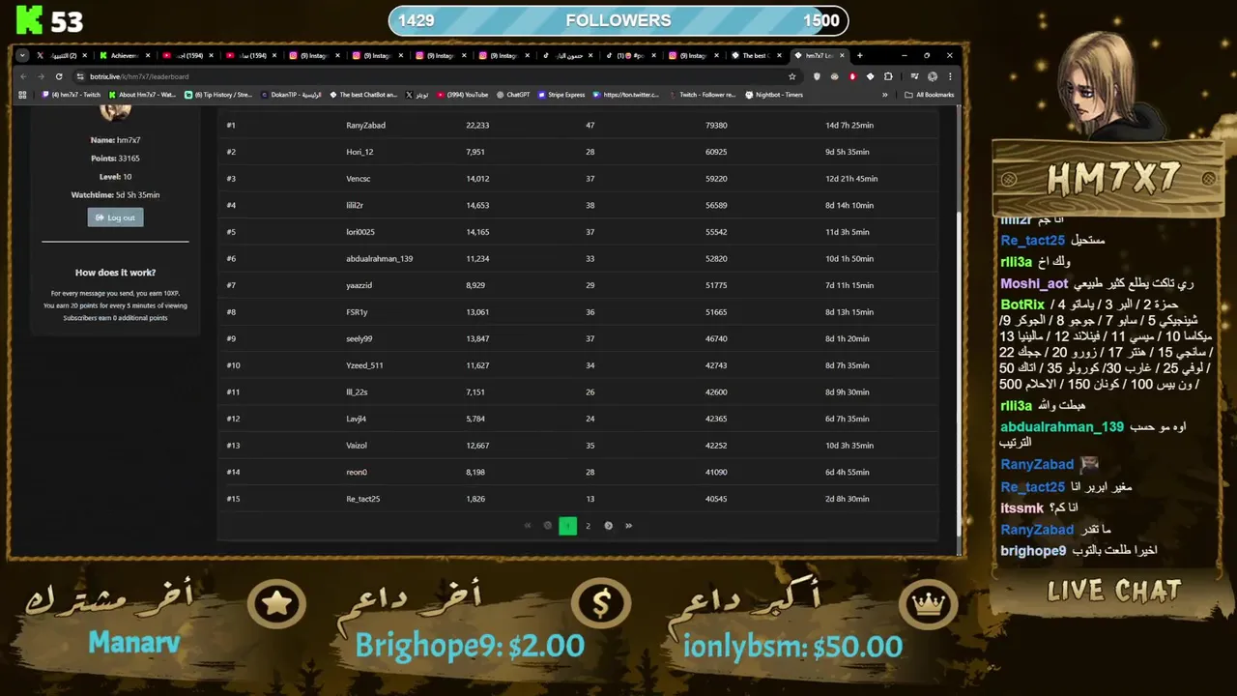Open the Extensions puzzle-piece menu

(x=888, y=76)
